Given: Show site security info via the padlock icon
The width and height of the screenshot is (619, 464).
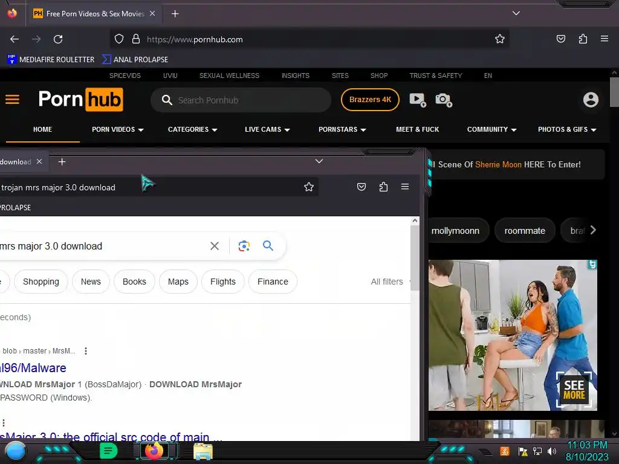Looking at the screenshot, I should (136, 39).
